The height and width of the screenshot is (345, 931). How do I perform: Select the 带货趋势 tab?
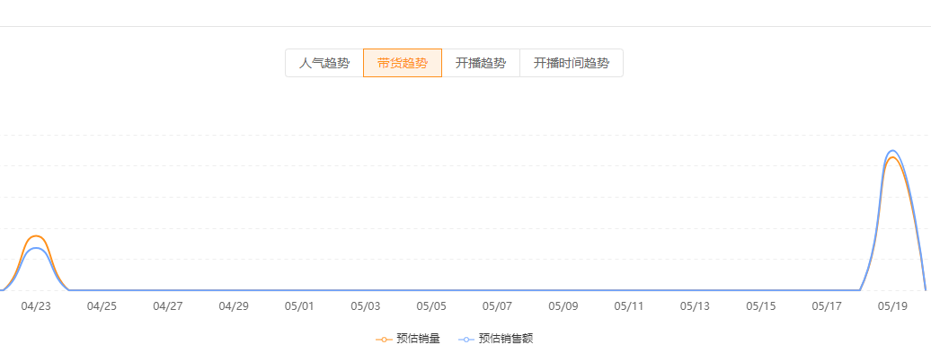[403, 63]
